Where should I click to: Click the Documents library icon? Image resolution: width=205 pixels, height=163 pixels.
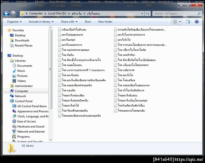click(x=14, y=66)
